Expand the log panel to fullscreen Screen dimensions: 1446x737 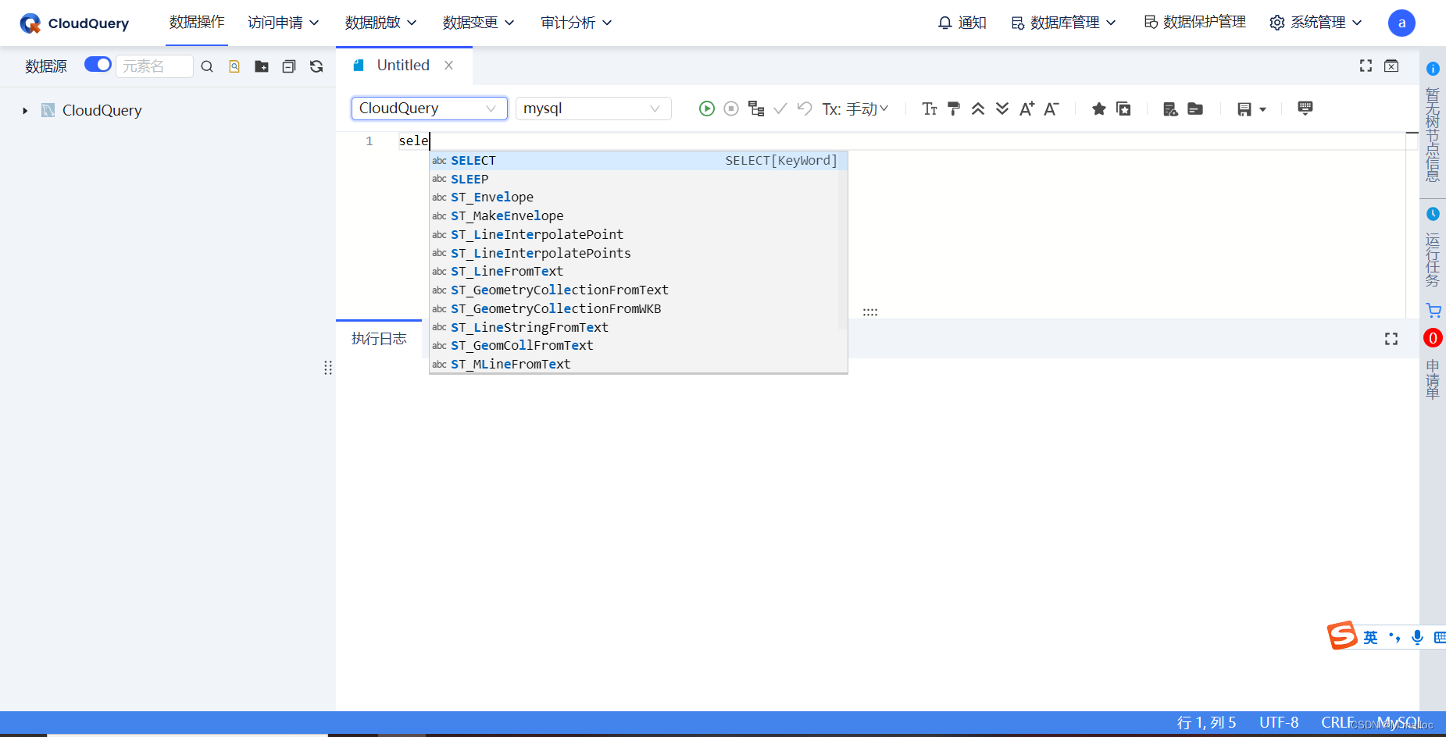[x=1391, y=339]
